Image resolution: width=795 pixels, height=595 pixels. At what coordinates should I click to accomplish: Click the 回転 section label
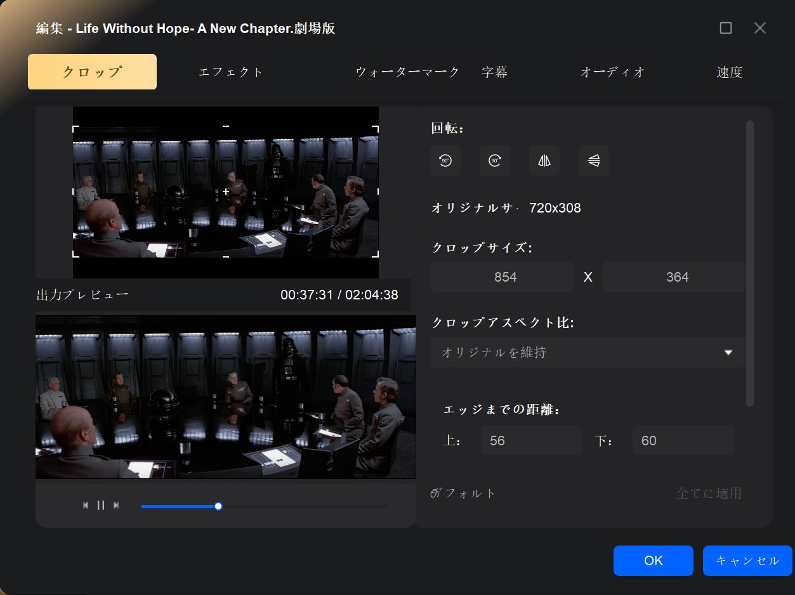tap(448, 128)
